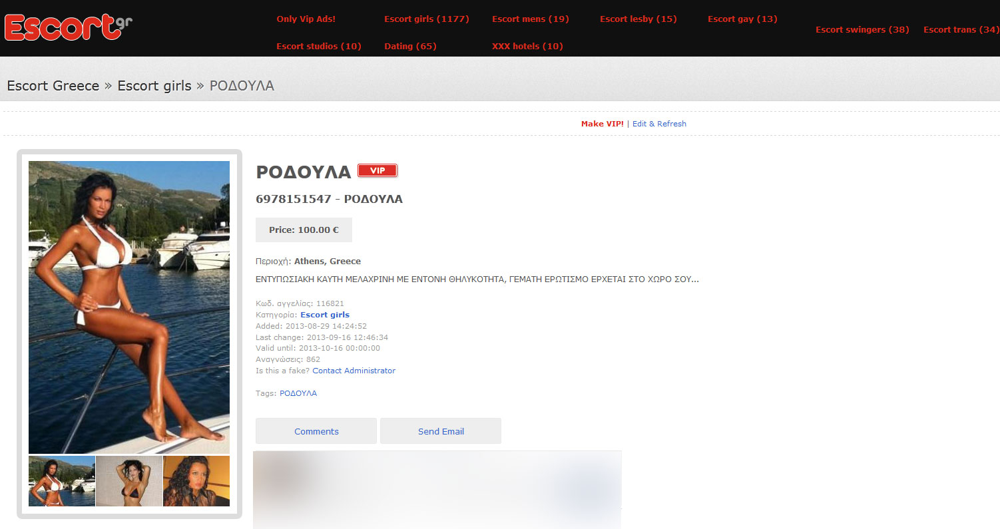Browse the Escort gay (13) section
1000x529 pixels.
point(742,19)
